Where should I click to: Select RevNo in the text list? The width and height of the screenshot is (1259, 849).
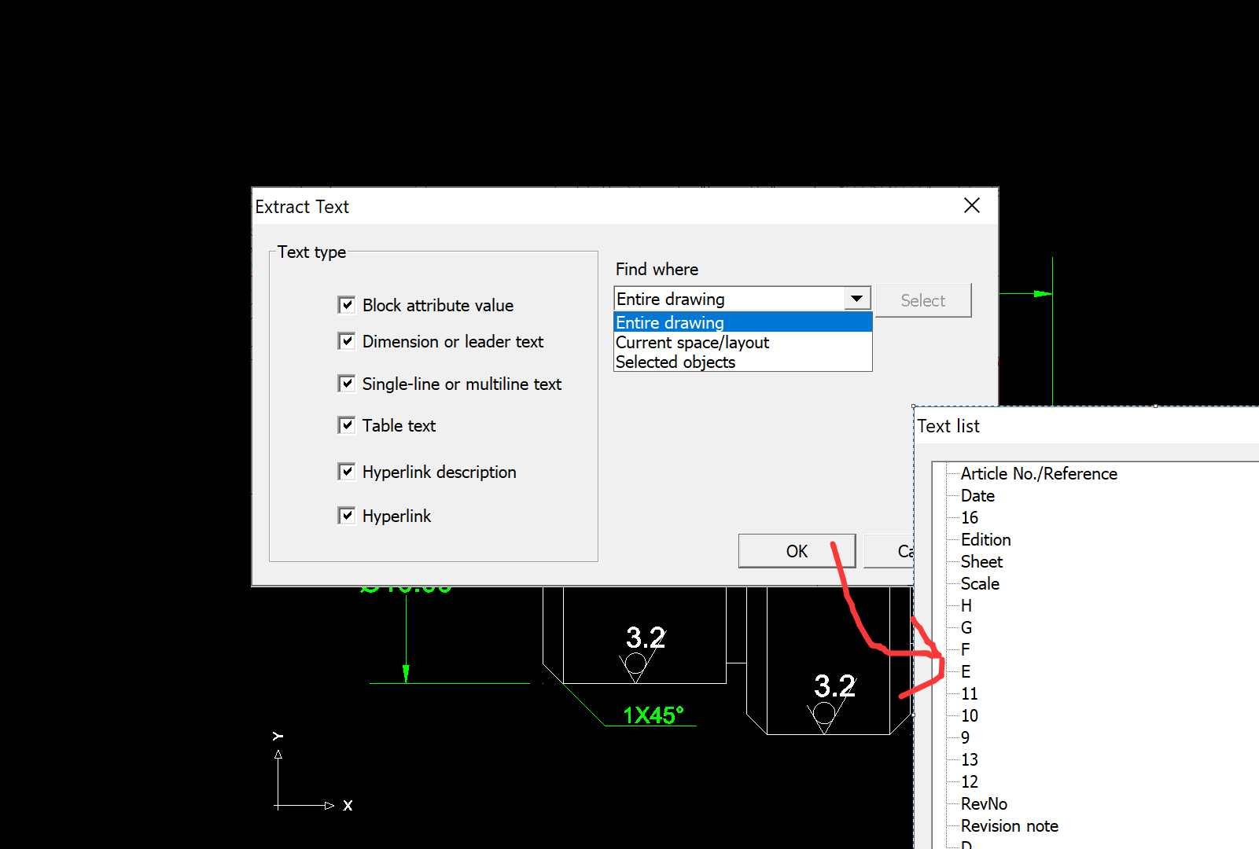pyautogui.click(x=984, y=804)
